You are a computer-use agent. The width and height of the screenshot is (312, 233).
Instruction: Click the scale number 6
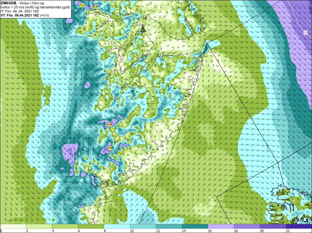79,231
